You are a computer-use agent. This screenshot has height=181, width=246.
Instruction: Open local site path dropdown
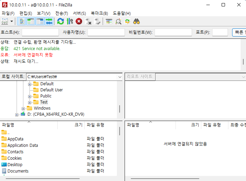120,77
